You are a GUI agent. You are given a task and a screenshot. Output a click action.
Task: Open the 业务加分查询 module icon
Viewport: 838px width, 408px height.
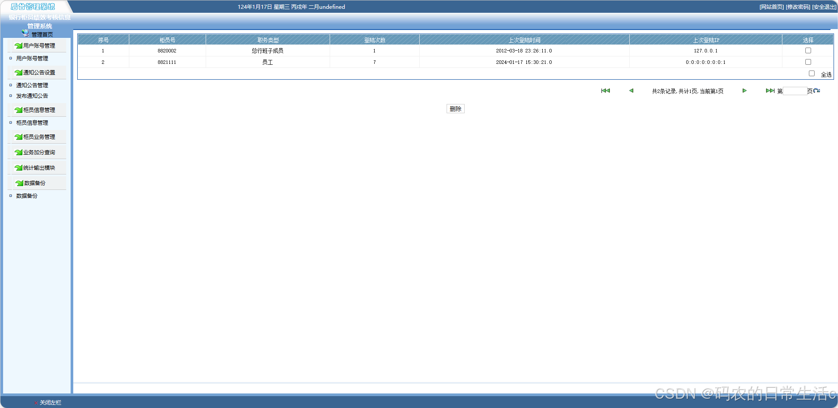[x=18, y=152]
